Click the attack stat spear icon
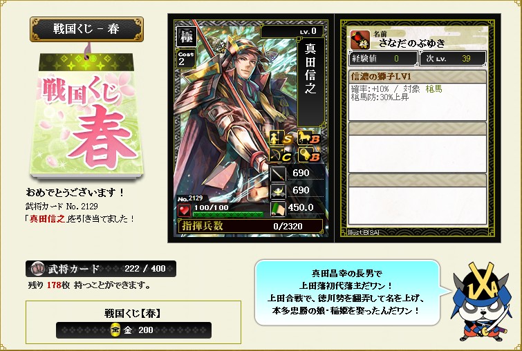 (278, 173)
